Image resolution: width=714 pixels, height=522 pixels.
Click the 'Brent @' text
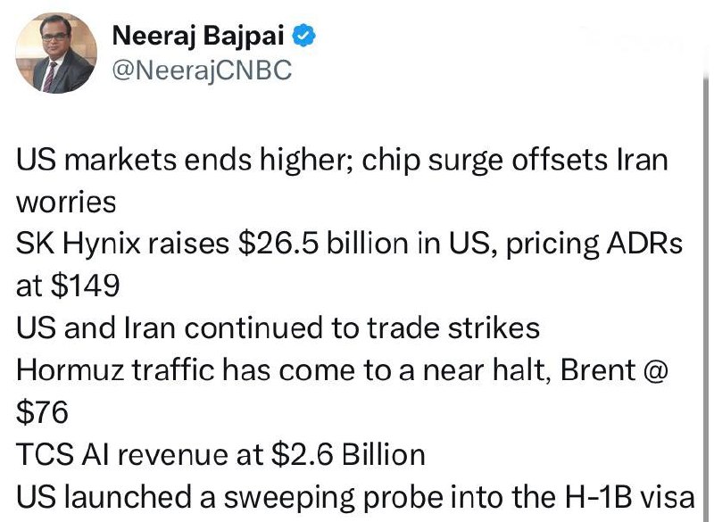coord(614,370)
